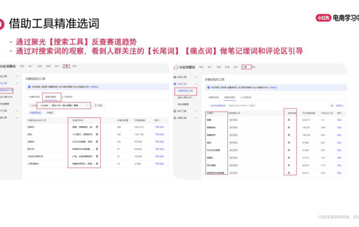Click the 定向工具 sidebar icon in right panel
This screenshot has height=227, width=359.
[175, 84]
